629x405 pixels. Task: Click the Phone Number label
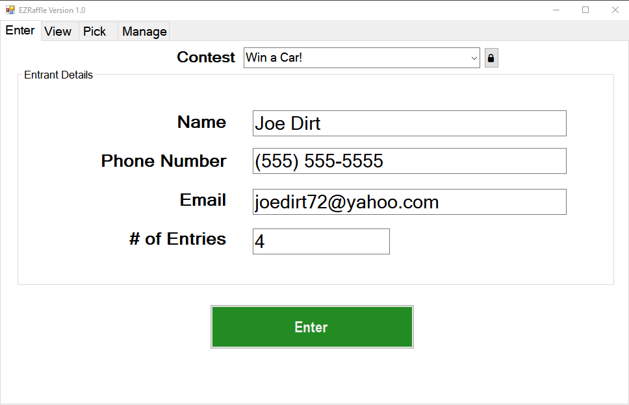coord(164,161)
